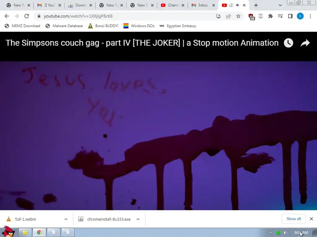Open a new tab with the plus button
The height and width of the screenshot is (237, 317).
tap(256, 5)
